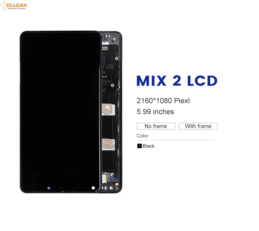This screenshot has height=231, width=259.
Task: Click the lower gold contact pad on the frame
Action: pos(108,144)
